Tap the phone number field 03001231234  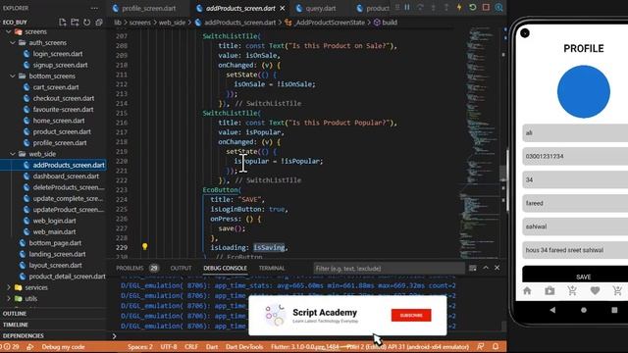[575, 157]
